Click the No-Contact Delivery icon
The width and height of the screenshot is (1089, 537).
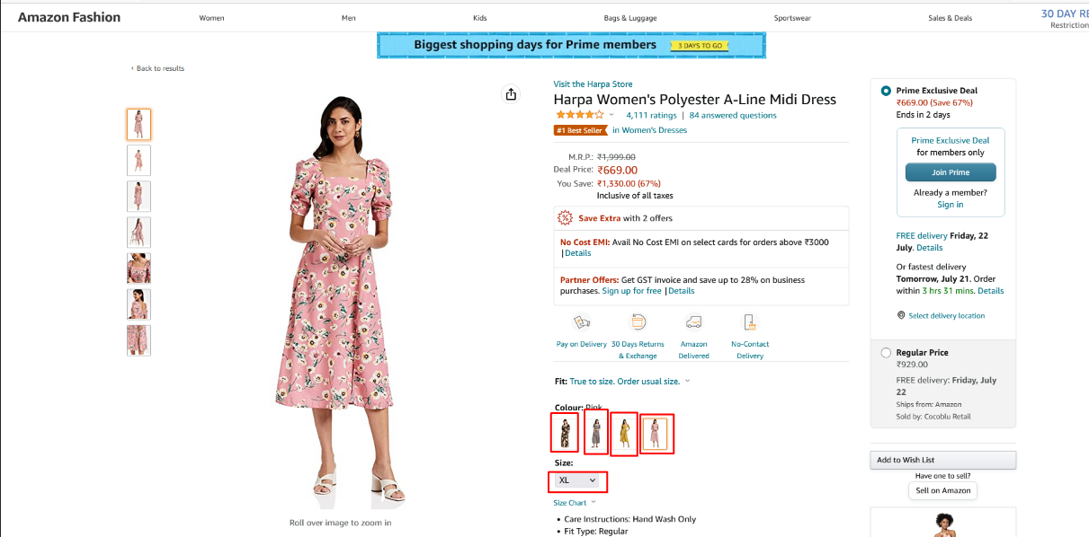click(749, 322)
